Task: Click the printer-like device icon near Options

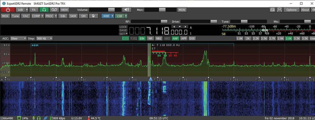Action: (272, 9)
